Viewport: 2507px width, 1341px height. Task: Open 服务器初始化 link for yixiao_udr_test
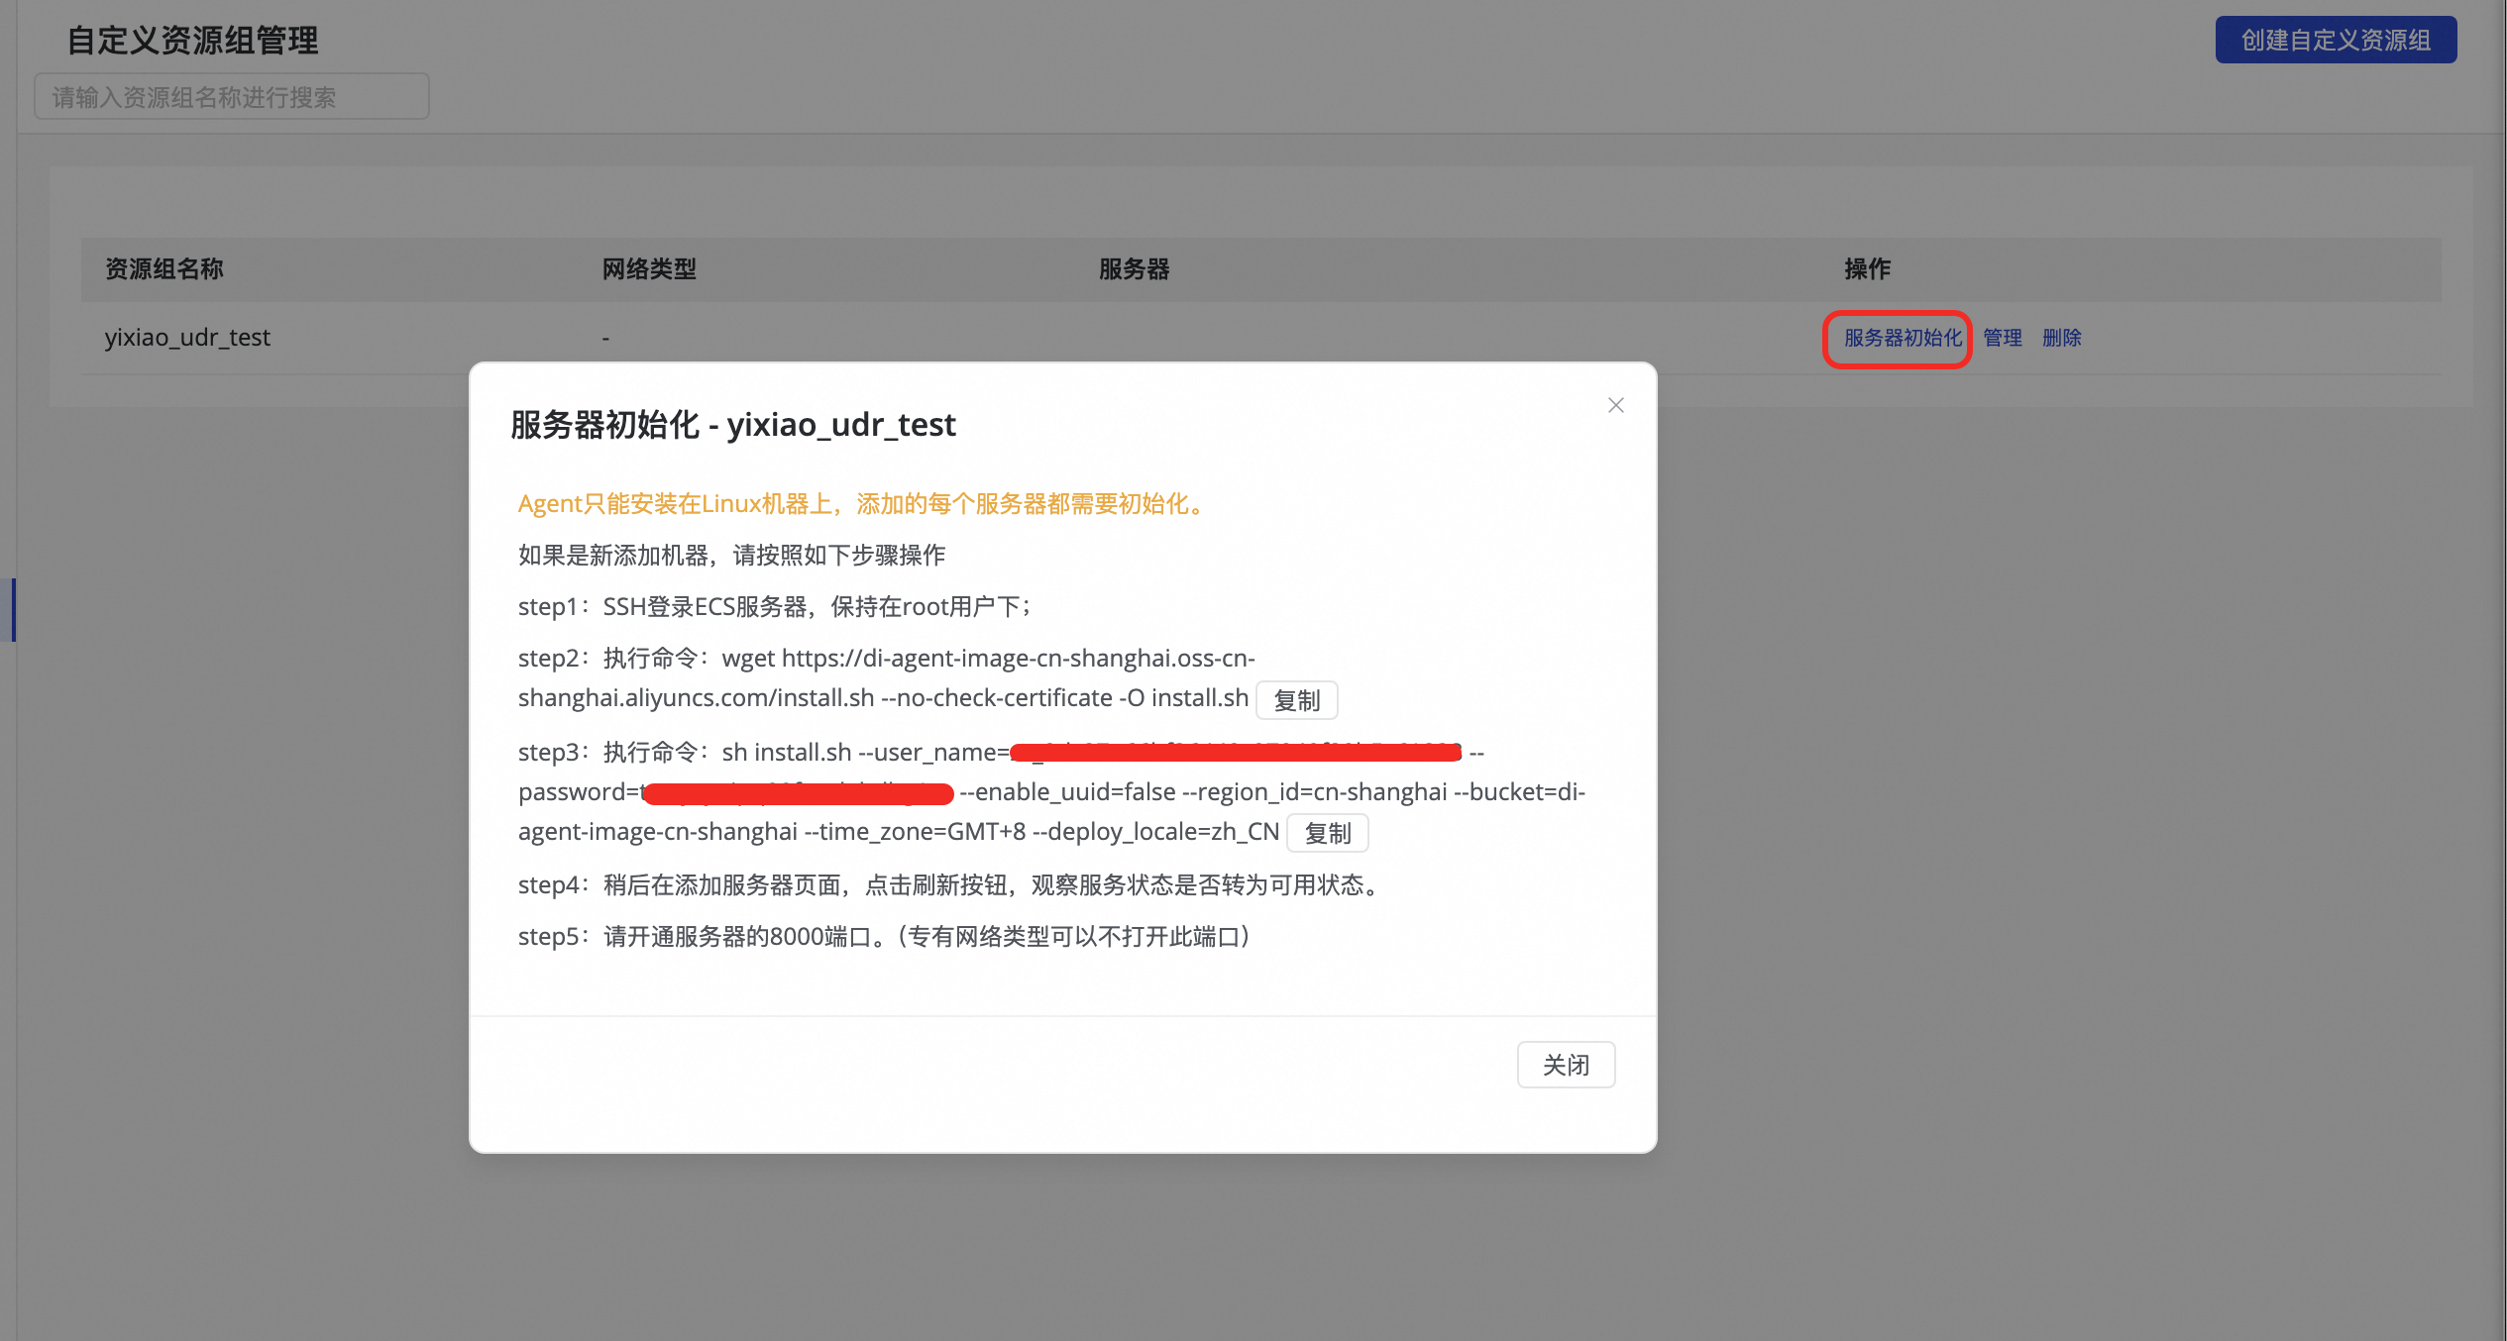point(1902,338)
